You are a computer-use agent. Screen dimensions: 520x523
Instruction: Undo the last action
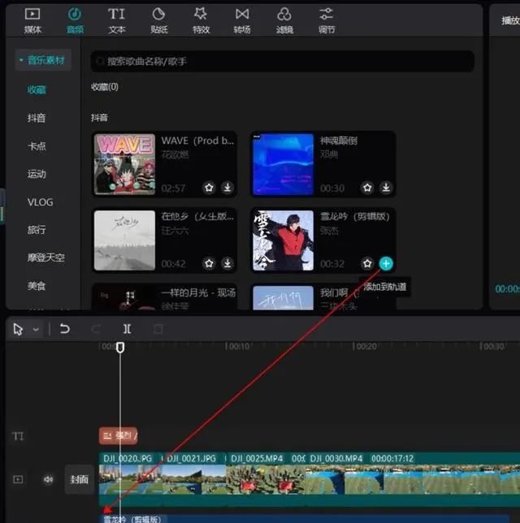click(x=64, y=329)
